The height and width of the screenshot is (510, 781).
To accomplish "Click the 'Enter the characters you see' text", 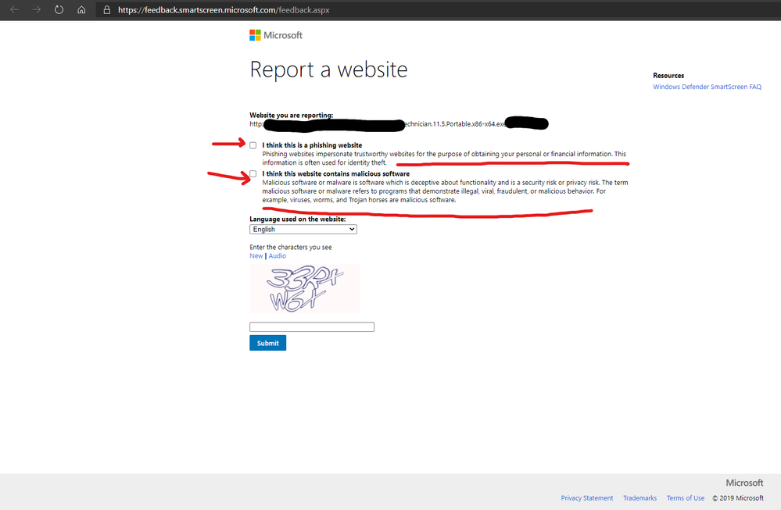I will (290, 248).
